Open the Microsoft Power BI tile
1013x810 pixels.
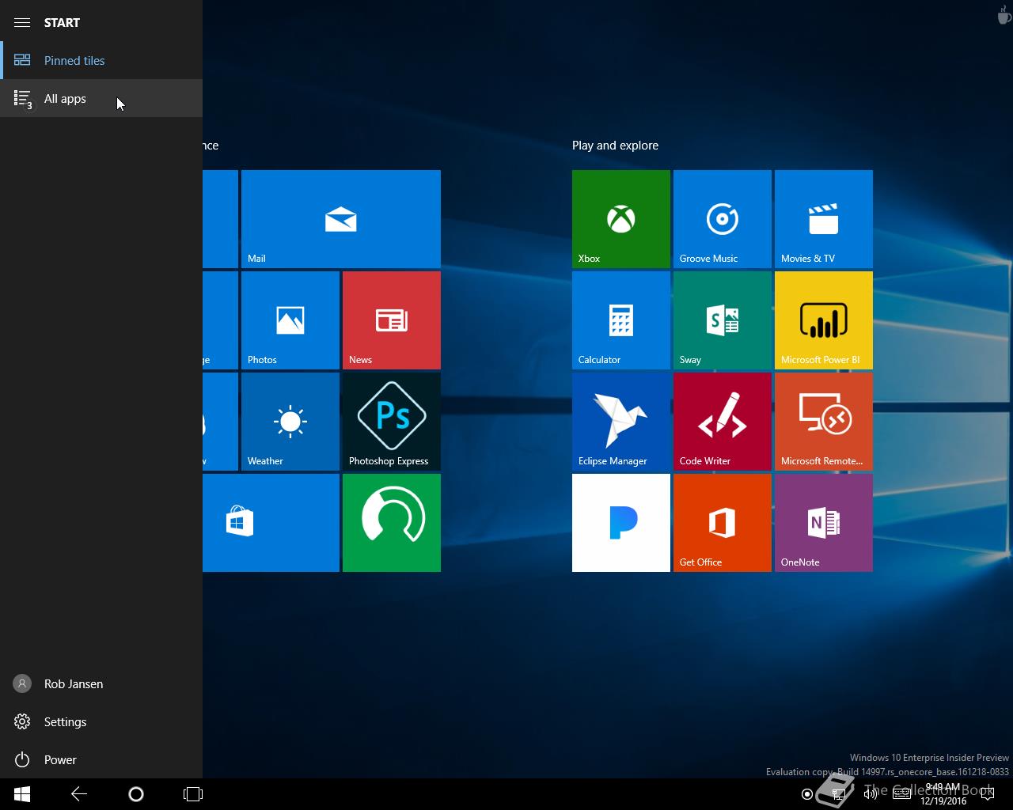[824, 320]
